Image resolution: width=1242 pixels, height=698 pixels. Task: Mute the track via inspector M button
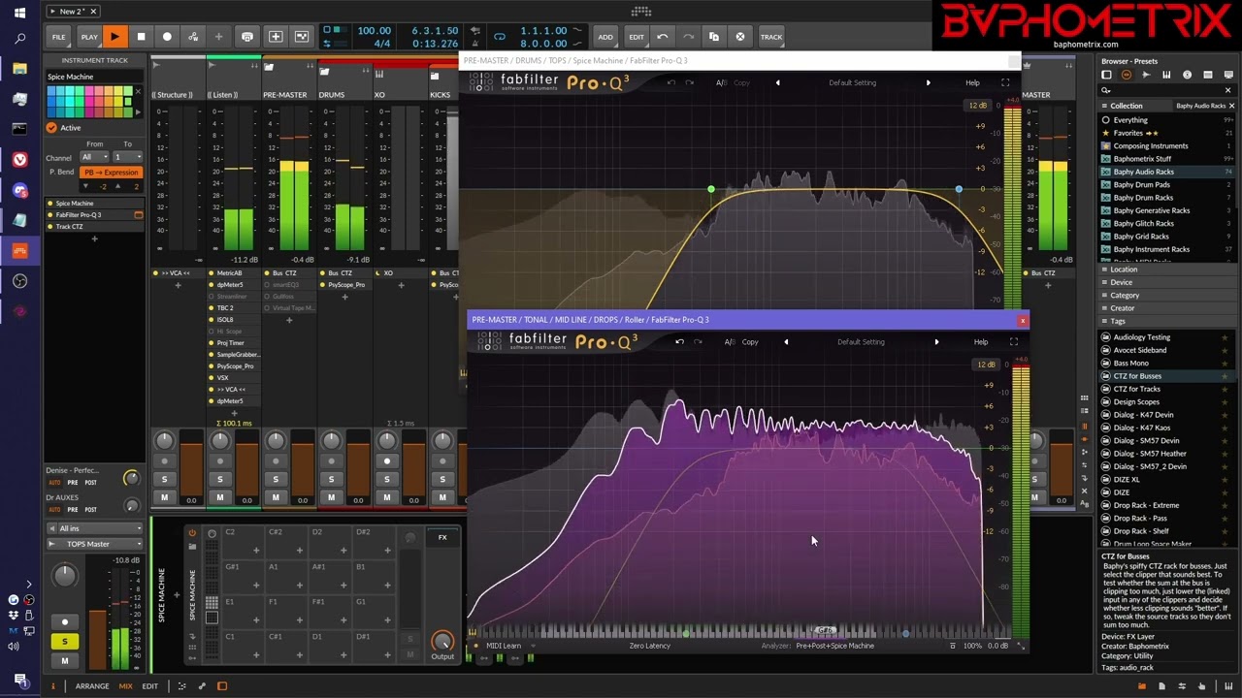[65, 661]
